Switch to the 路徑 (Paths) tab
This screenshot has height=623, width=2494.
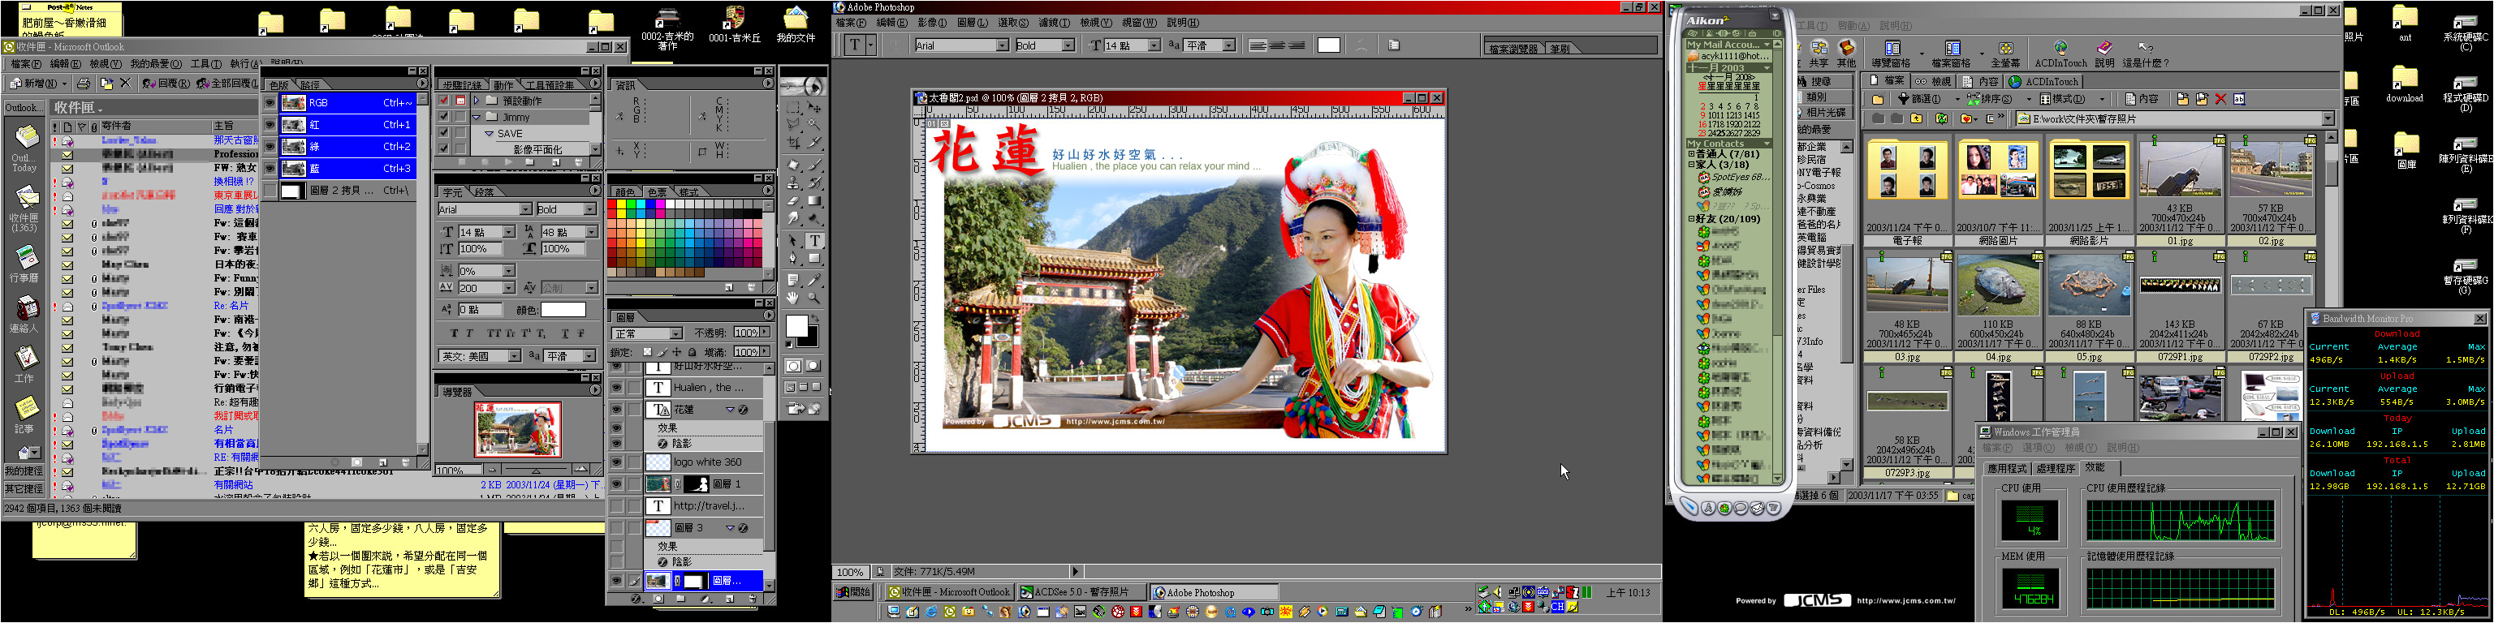coord(310,85)
